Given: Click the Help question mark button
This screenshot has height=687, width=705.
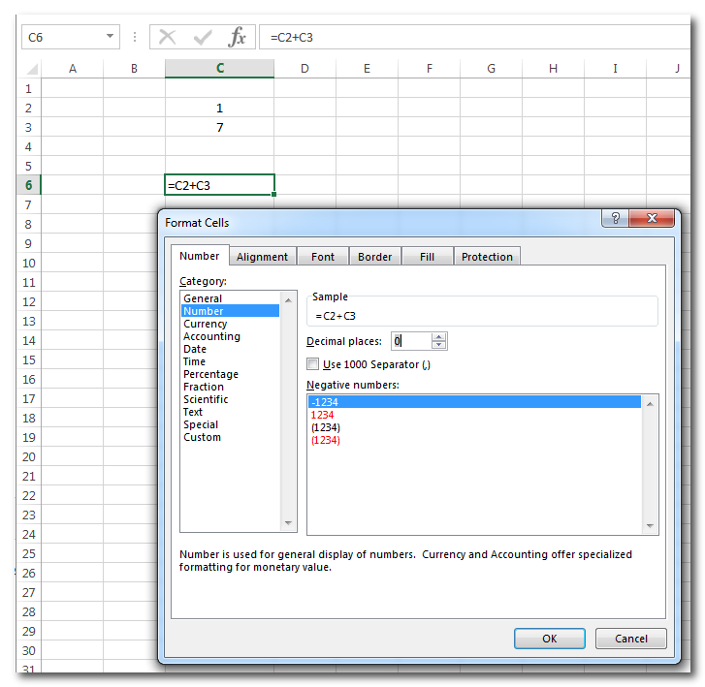Looking at the screenshot, I should pos(614,219).
